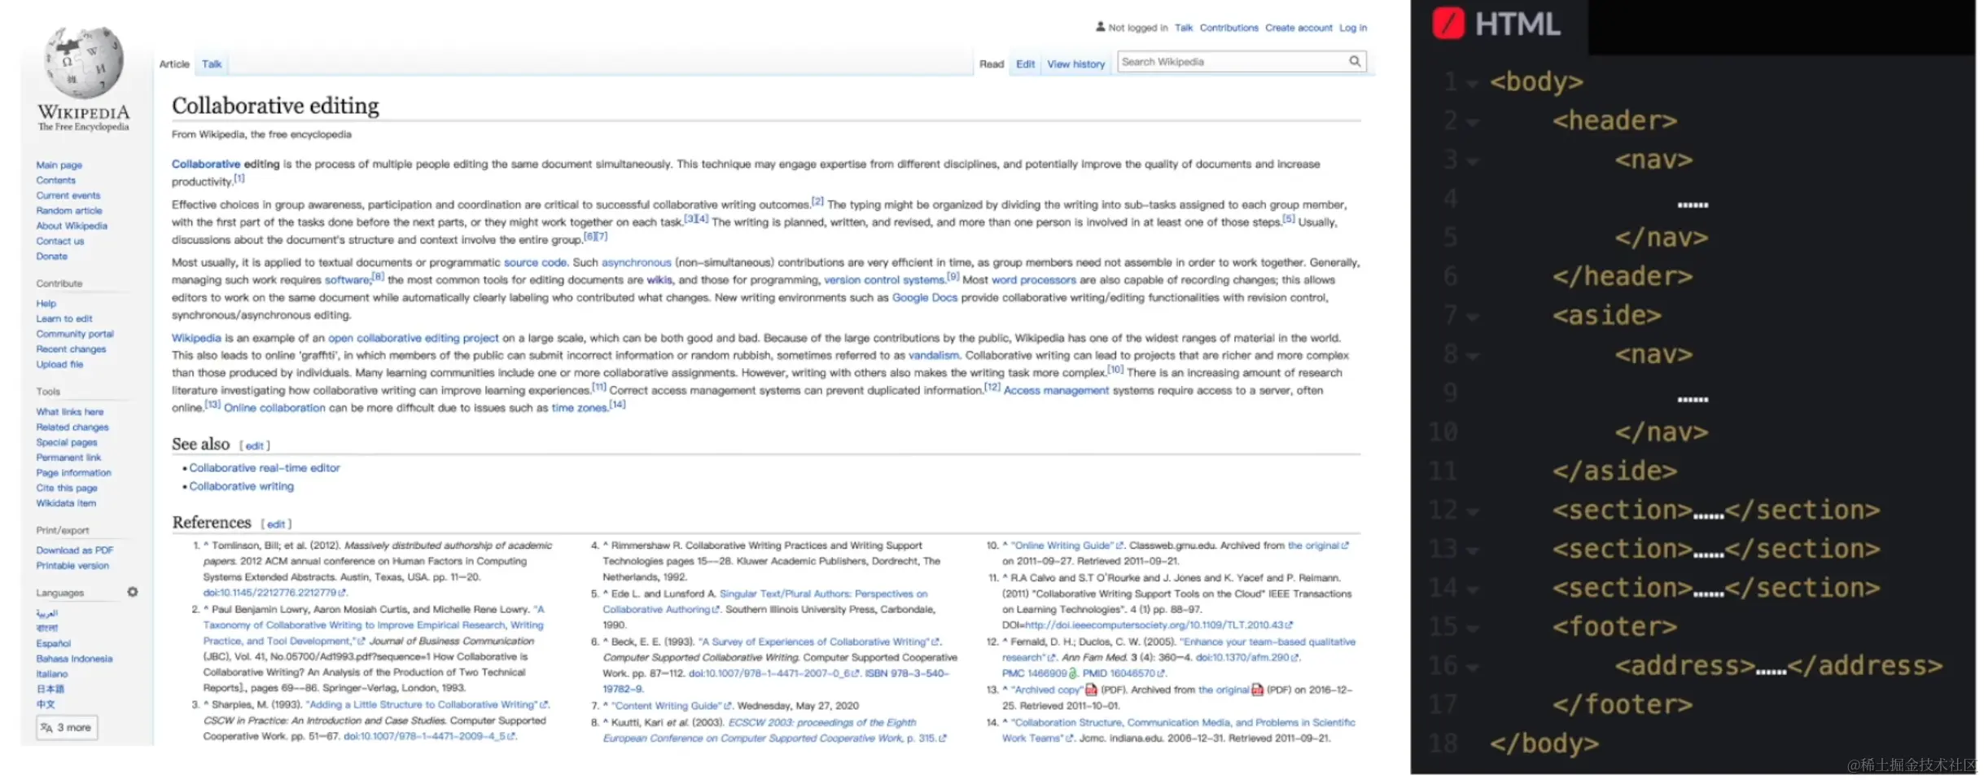Collapse the nav fold arrow on line 8
1984x780 pixels.
pos(1472,356)
